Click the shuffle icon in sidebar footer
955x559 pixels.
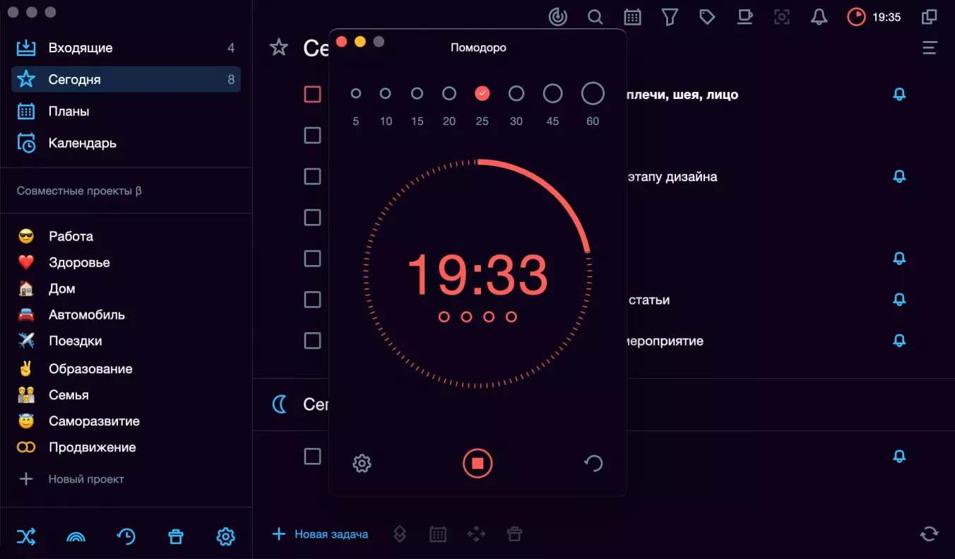pyautogui.click(x=26, y=537)
